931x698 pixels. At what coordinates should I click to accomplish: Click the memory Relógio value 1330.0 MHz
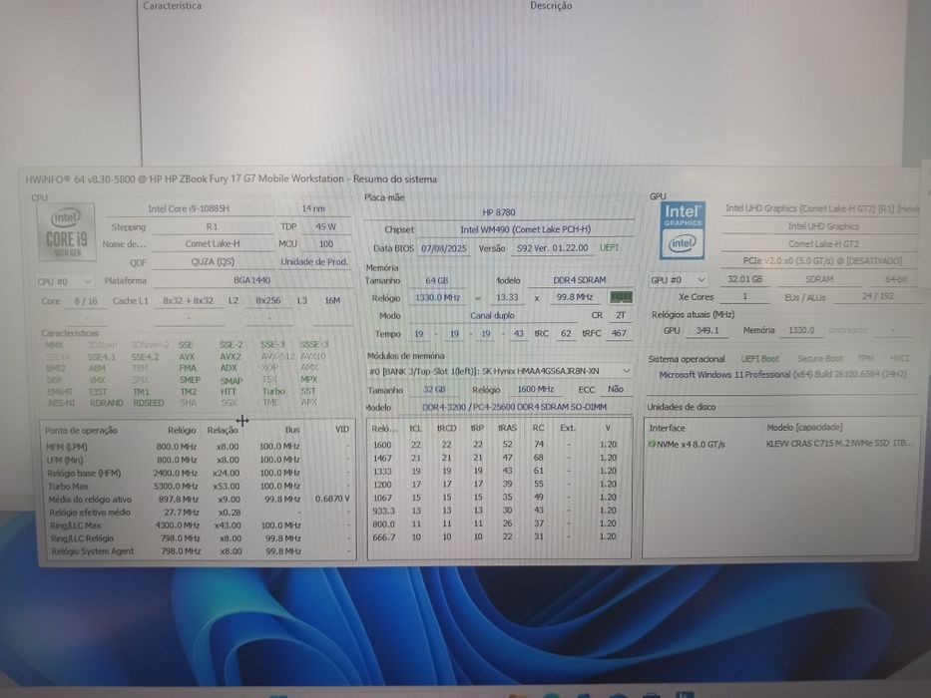pos(438,297)
